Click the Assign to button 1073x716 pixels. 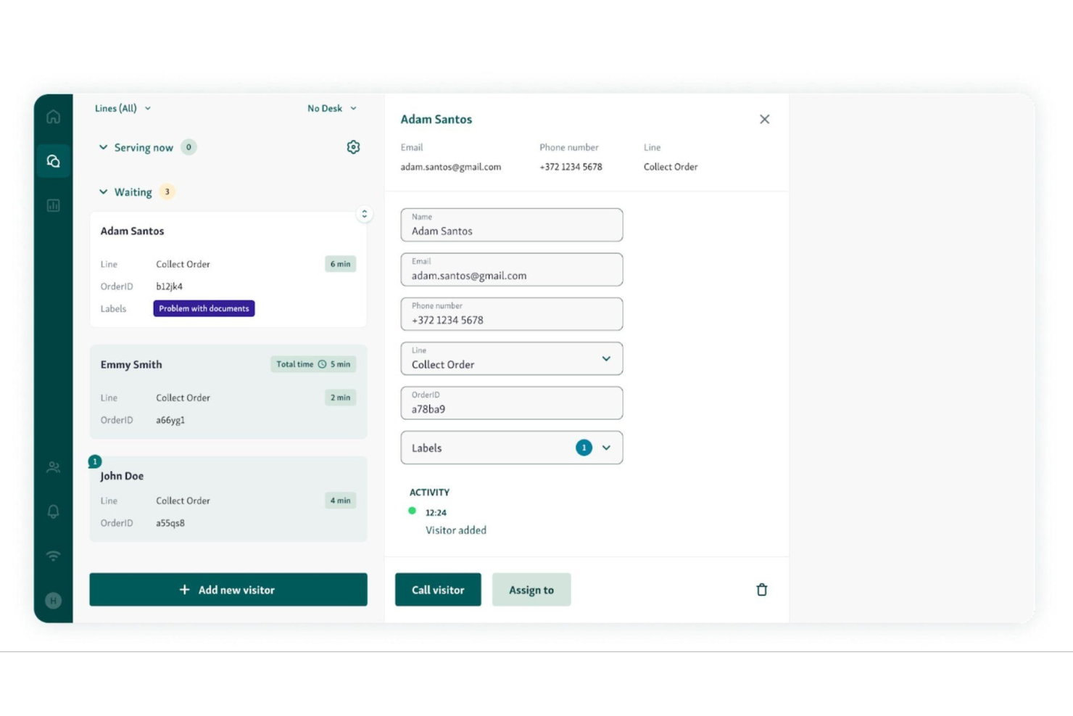(531, 590)
